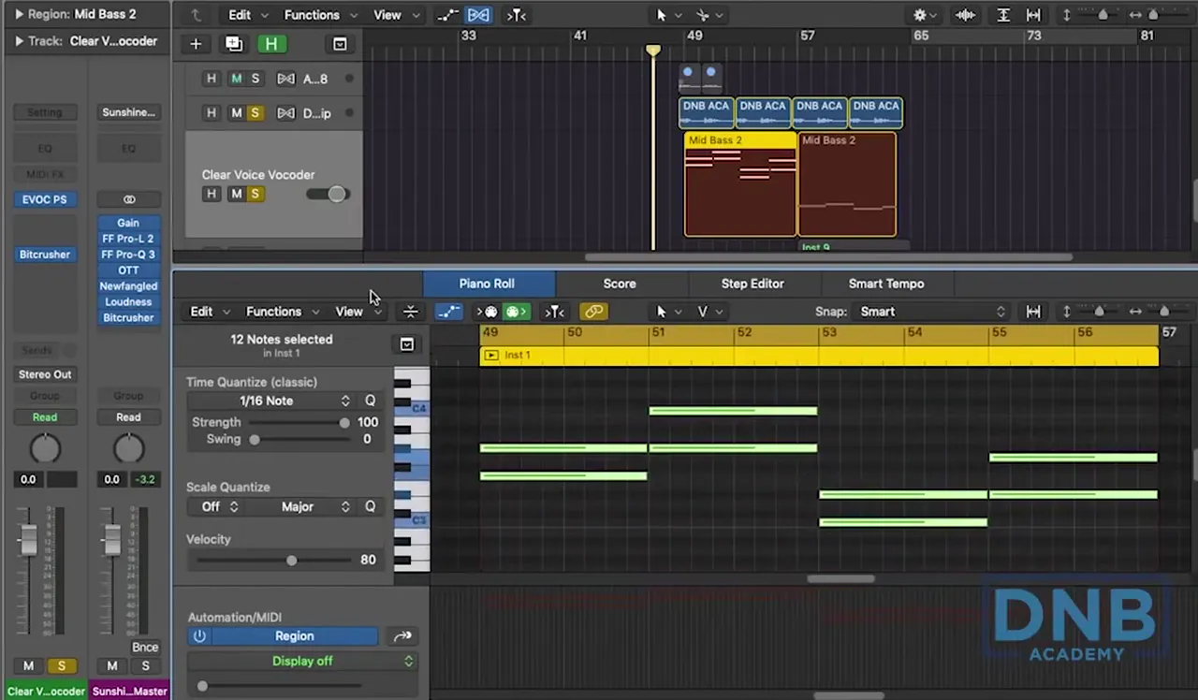Click the Collapse Mode icon in Piano Roll toolbar
The width and height of the screenshot is (1198, 700).
410,312
